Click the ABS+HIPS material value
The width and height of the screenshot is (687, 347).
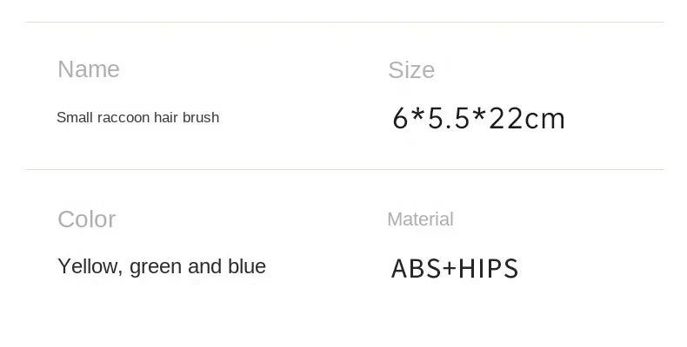point(454,268)
